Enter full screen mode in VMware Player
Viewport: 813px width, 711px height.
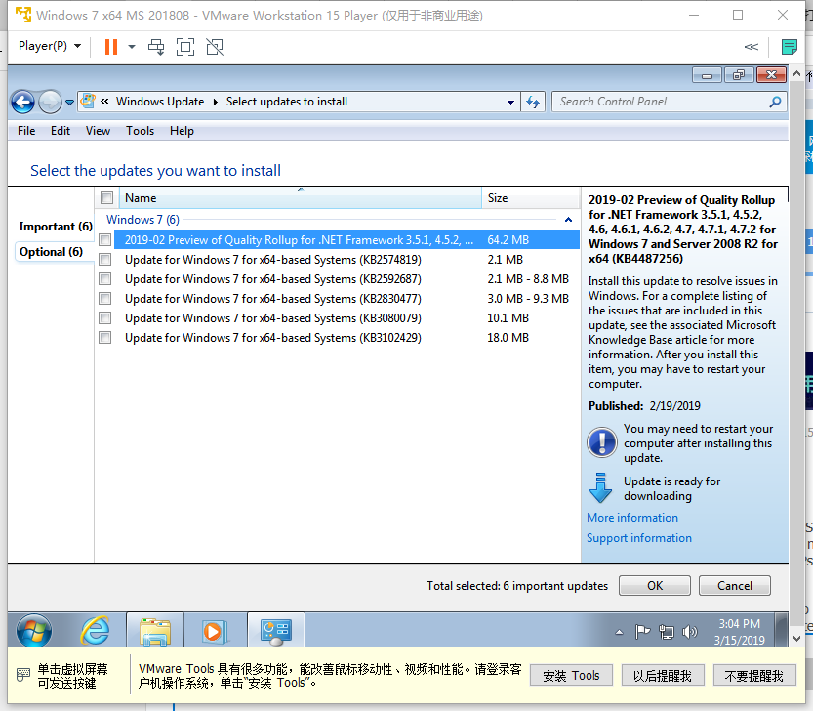[185, 47]
